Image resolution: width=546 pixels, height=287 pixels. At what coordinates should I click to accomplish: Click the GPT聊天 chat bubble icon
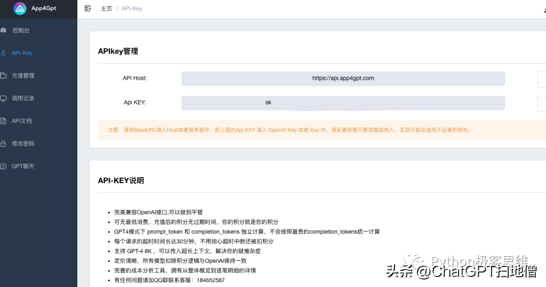(4, 166)
